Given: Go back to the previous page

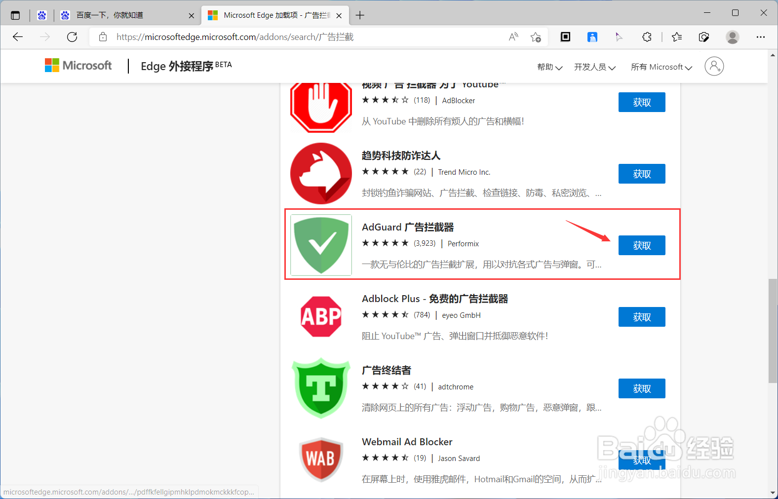Looking at the screenshot, I should point(18,37).
